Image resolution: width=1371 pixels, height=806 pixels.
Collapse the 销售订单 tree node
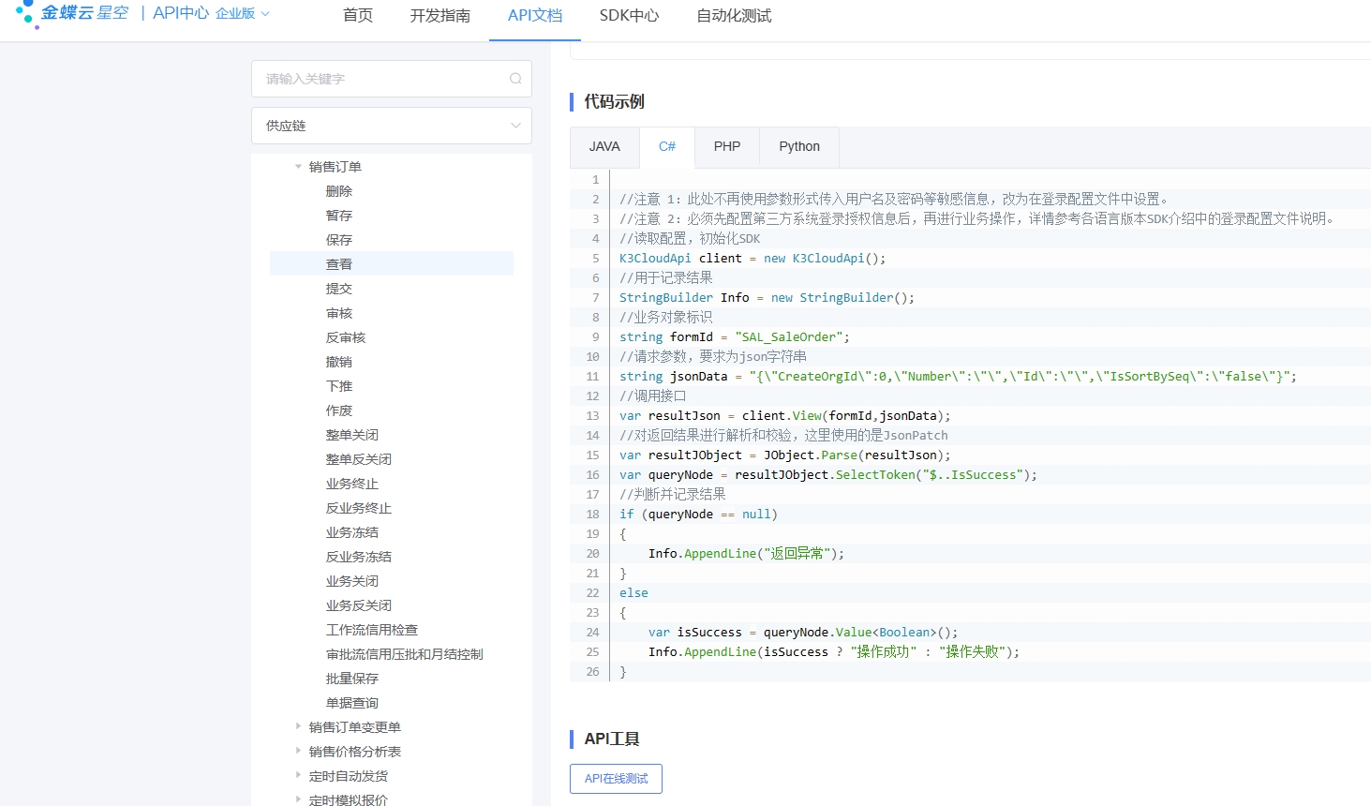[298, 167]
